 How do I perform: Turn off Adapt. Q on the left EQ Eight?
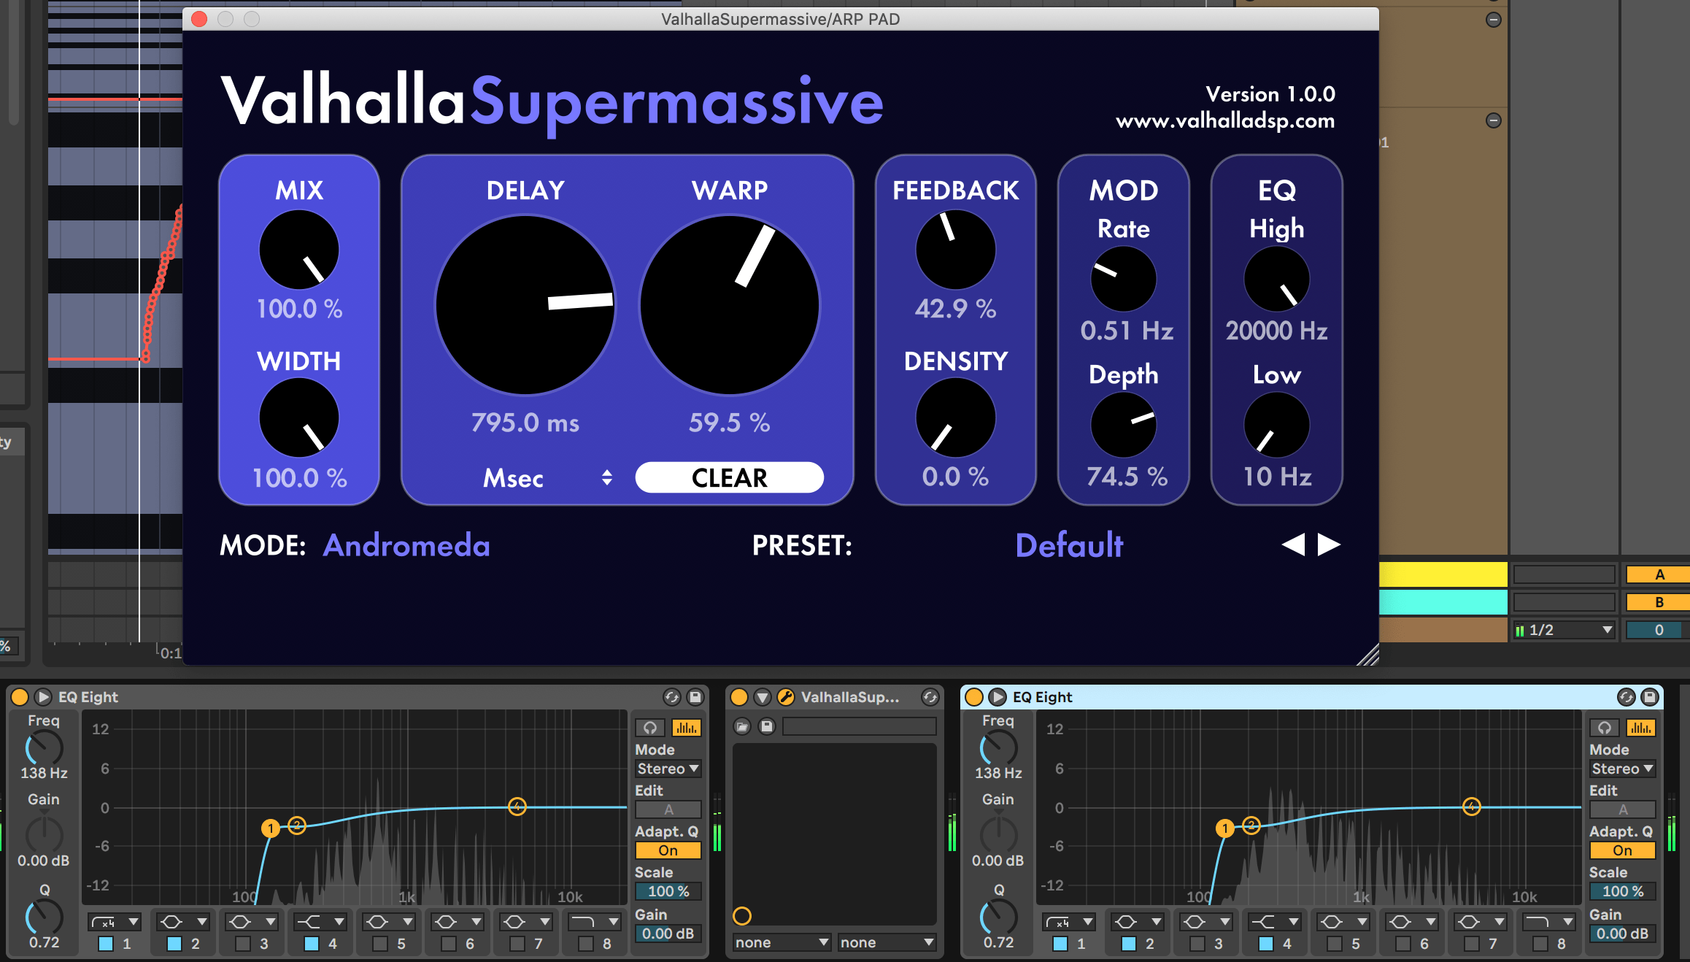tap(667, 850)
